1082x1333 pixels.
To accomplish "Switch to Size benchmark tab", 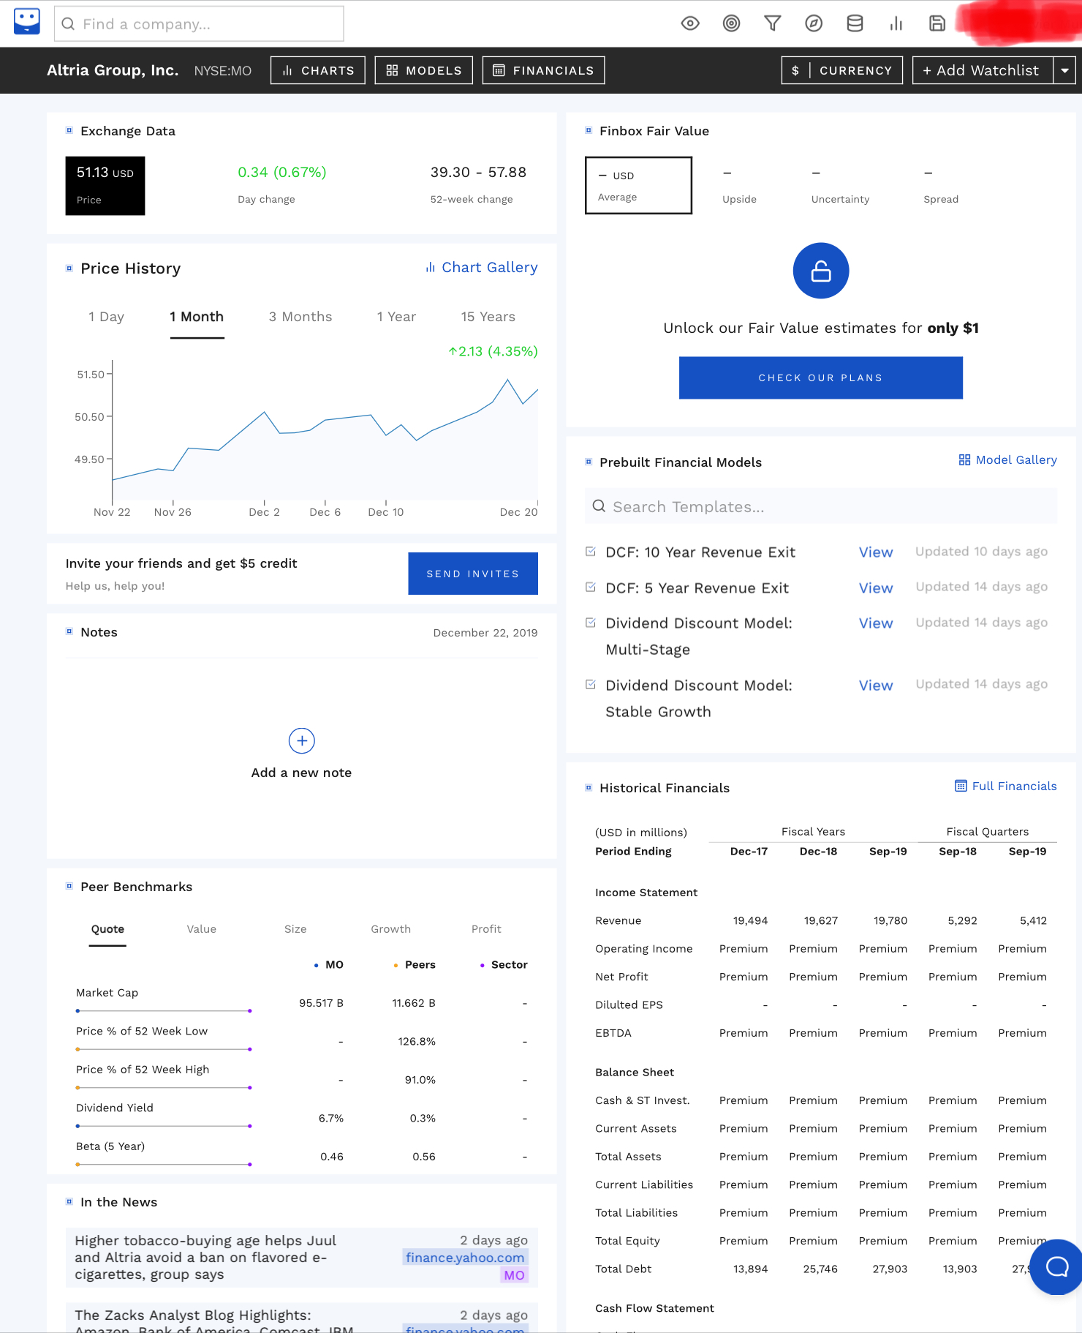I will click(x=295, y=929).
